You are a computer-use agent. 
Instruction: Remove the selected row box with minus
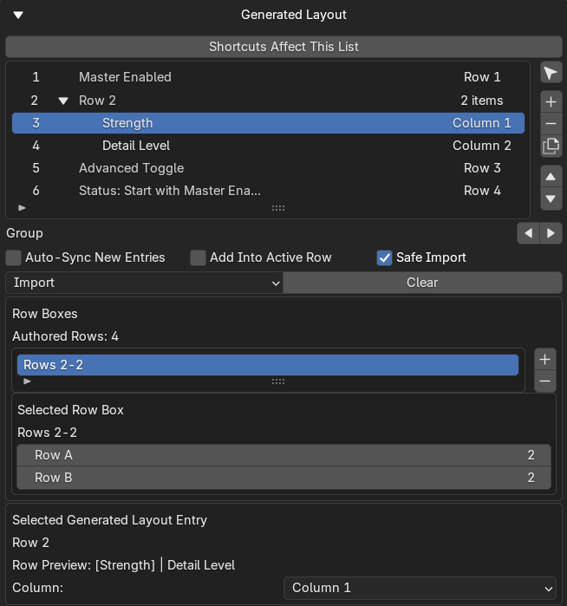tap(545, 381)
